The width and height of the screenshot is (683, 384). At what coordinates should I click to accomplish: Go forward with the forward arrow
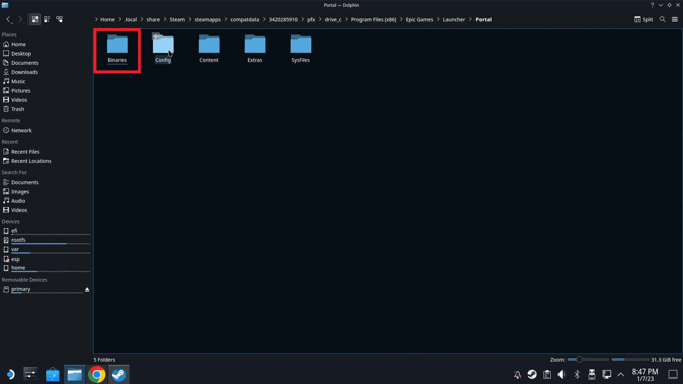[20, 19]
